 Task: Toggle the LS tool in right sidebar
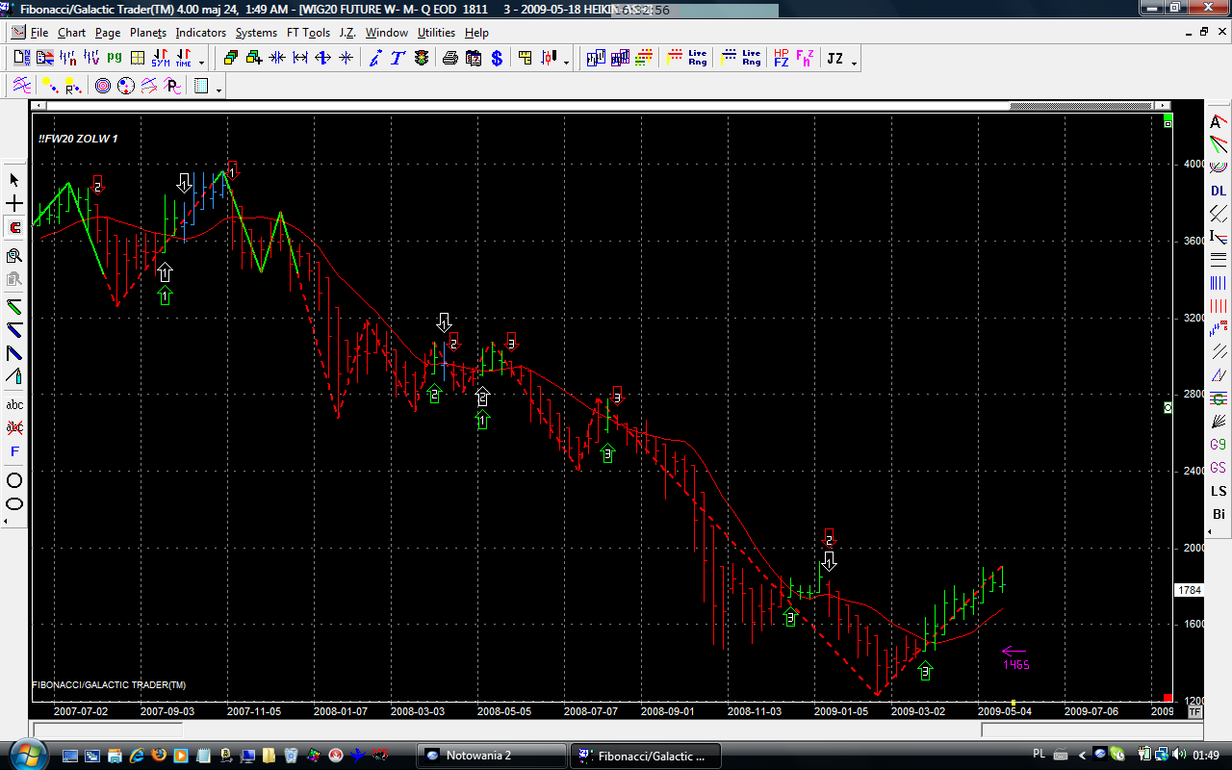coord(1219,491)
